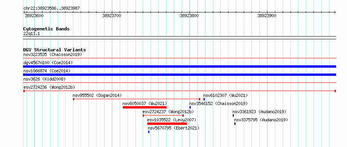Click the Cytogenetic Bands track title
347x147 pixels.
coord(46,29)
